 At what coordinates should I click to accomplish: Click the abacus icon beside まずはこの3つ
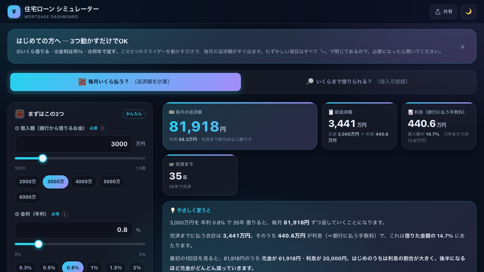[x=20, y=114]
